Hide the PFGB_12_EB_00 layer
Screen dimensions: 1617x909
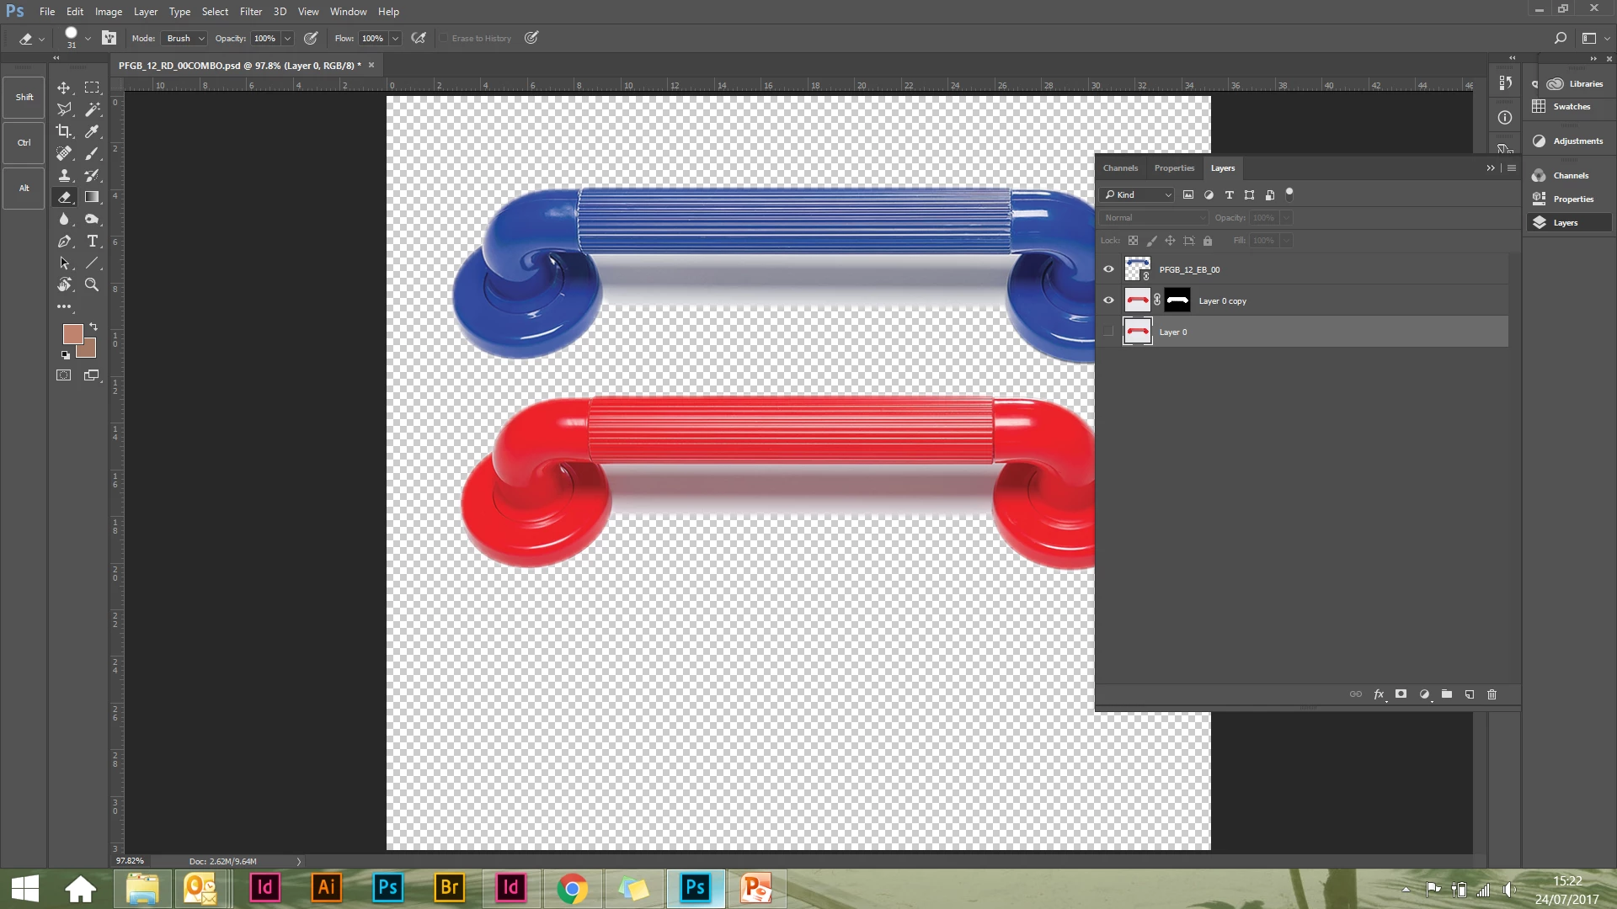click(x=1108, y=269)
